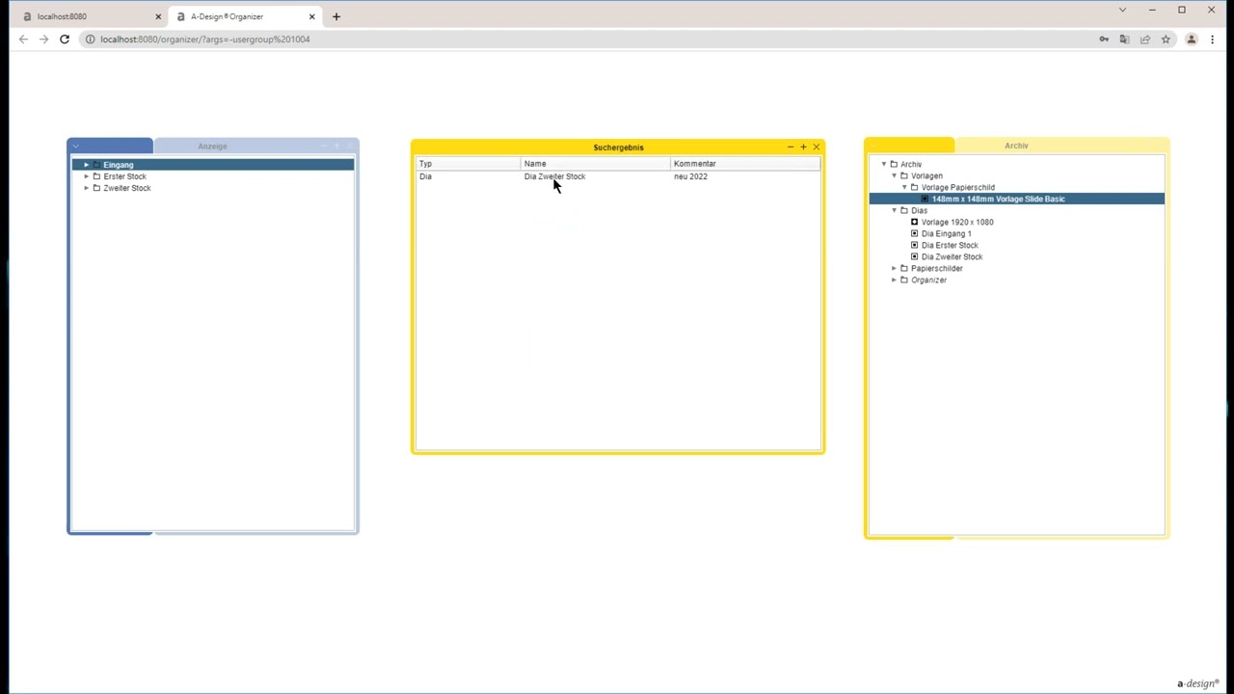Click the 'neu 2022' comment cell

690,176
